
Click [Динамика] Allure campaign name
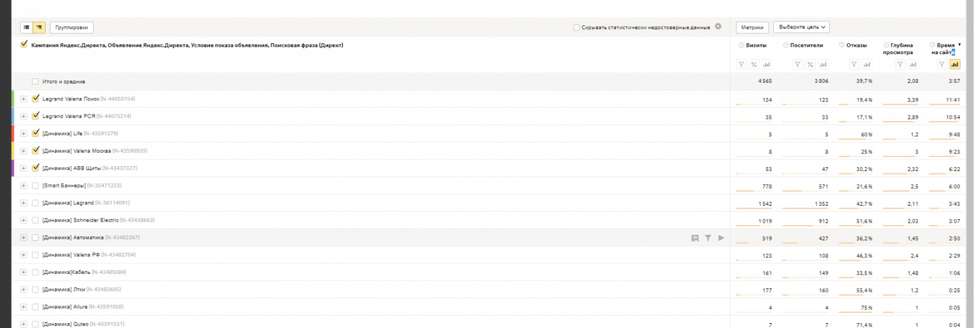[x=65, y=307]
